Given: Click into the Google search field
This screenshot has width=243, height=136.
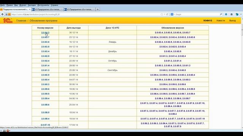Looking at the screenshot, I should [197, 14].
